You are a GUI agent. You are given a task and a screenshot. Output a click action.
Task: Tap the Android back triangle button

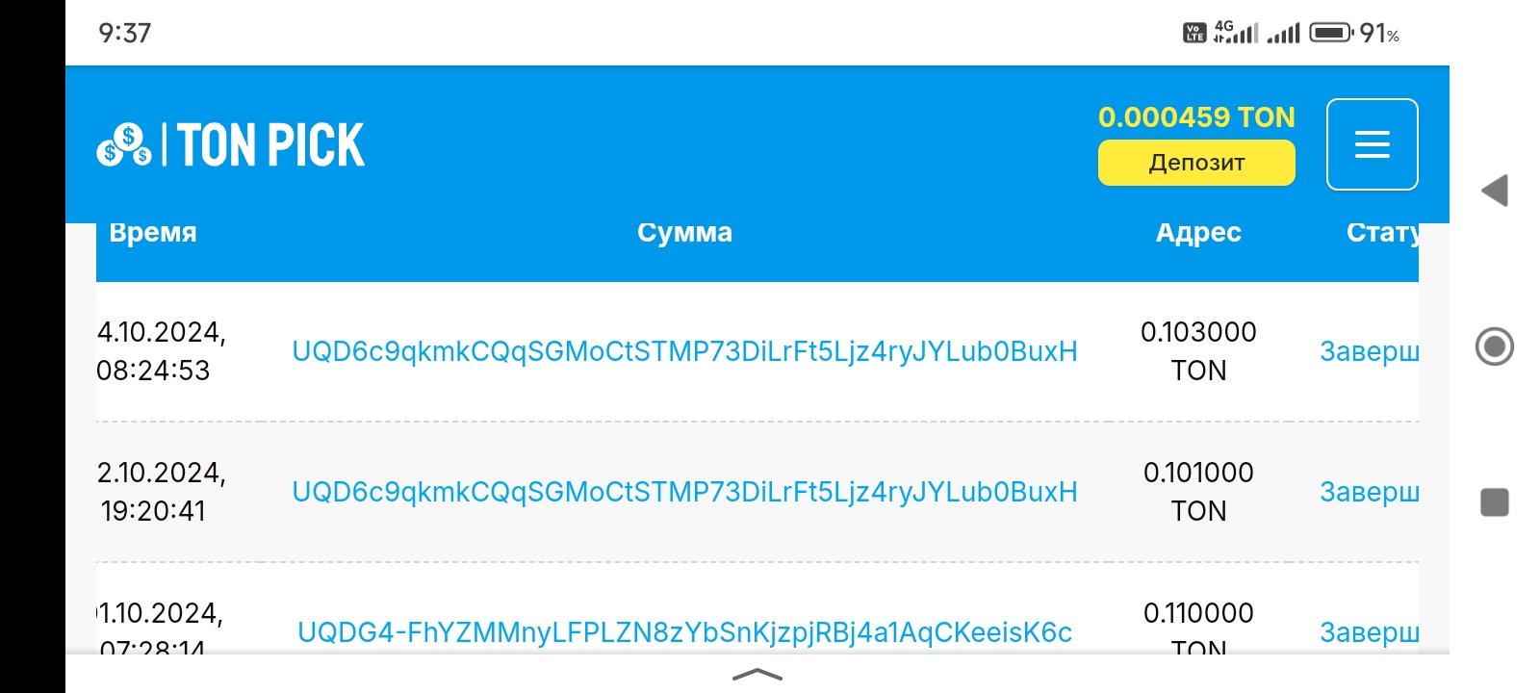click(x=1494, y=191)
